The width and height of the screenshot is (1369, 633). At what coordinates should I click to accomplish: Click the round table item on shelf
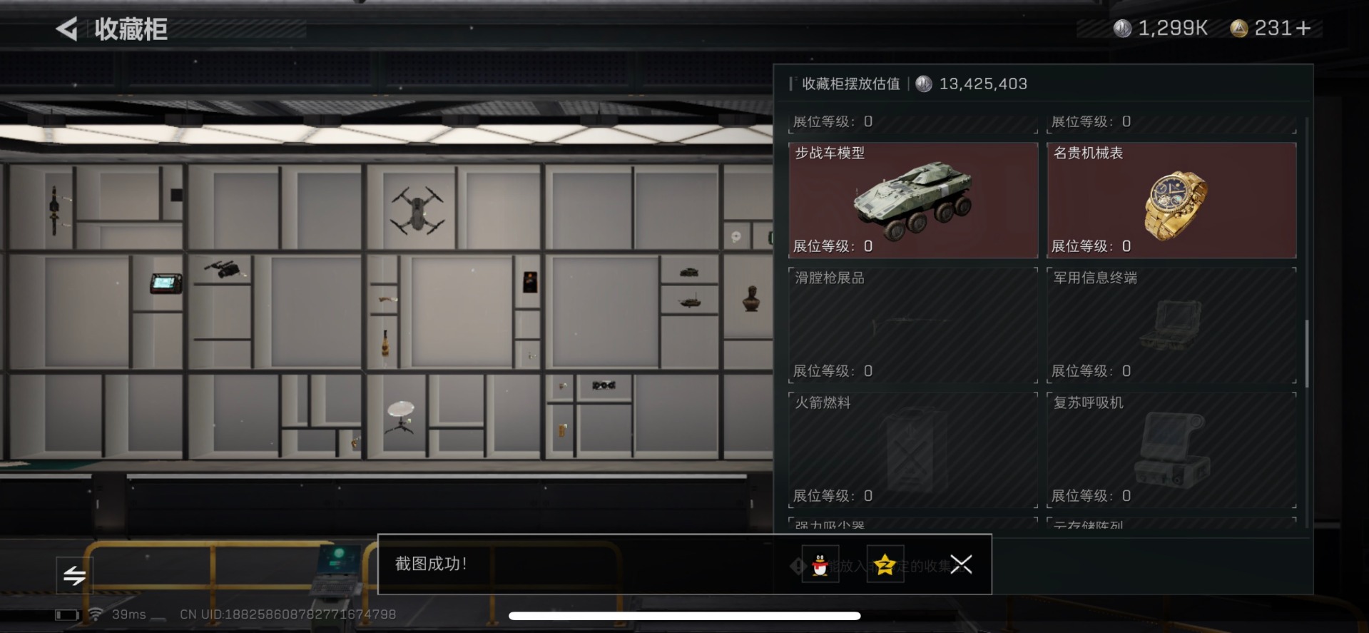(400, 417)
